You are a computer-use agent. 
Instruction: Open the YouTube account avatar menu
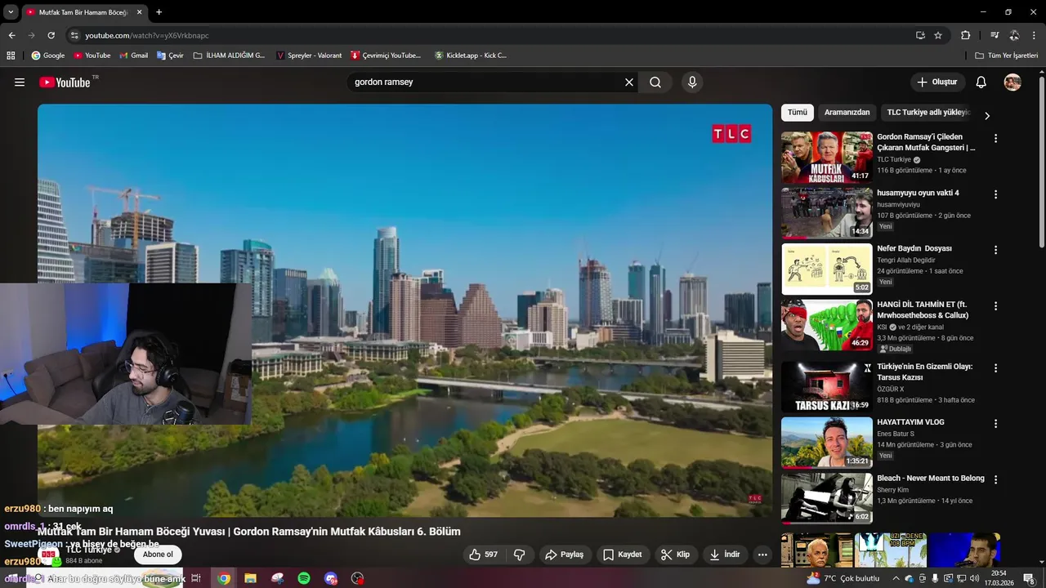click(1012, 82)
